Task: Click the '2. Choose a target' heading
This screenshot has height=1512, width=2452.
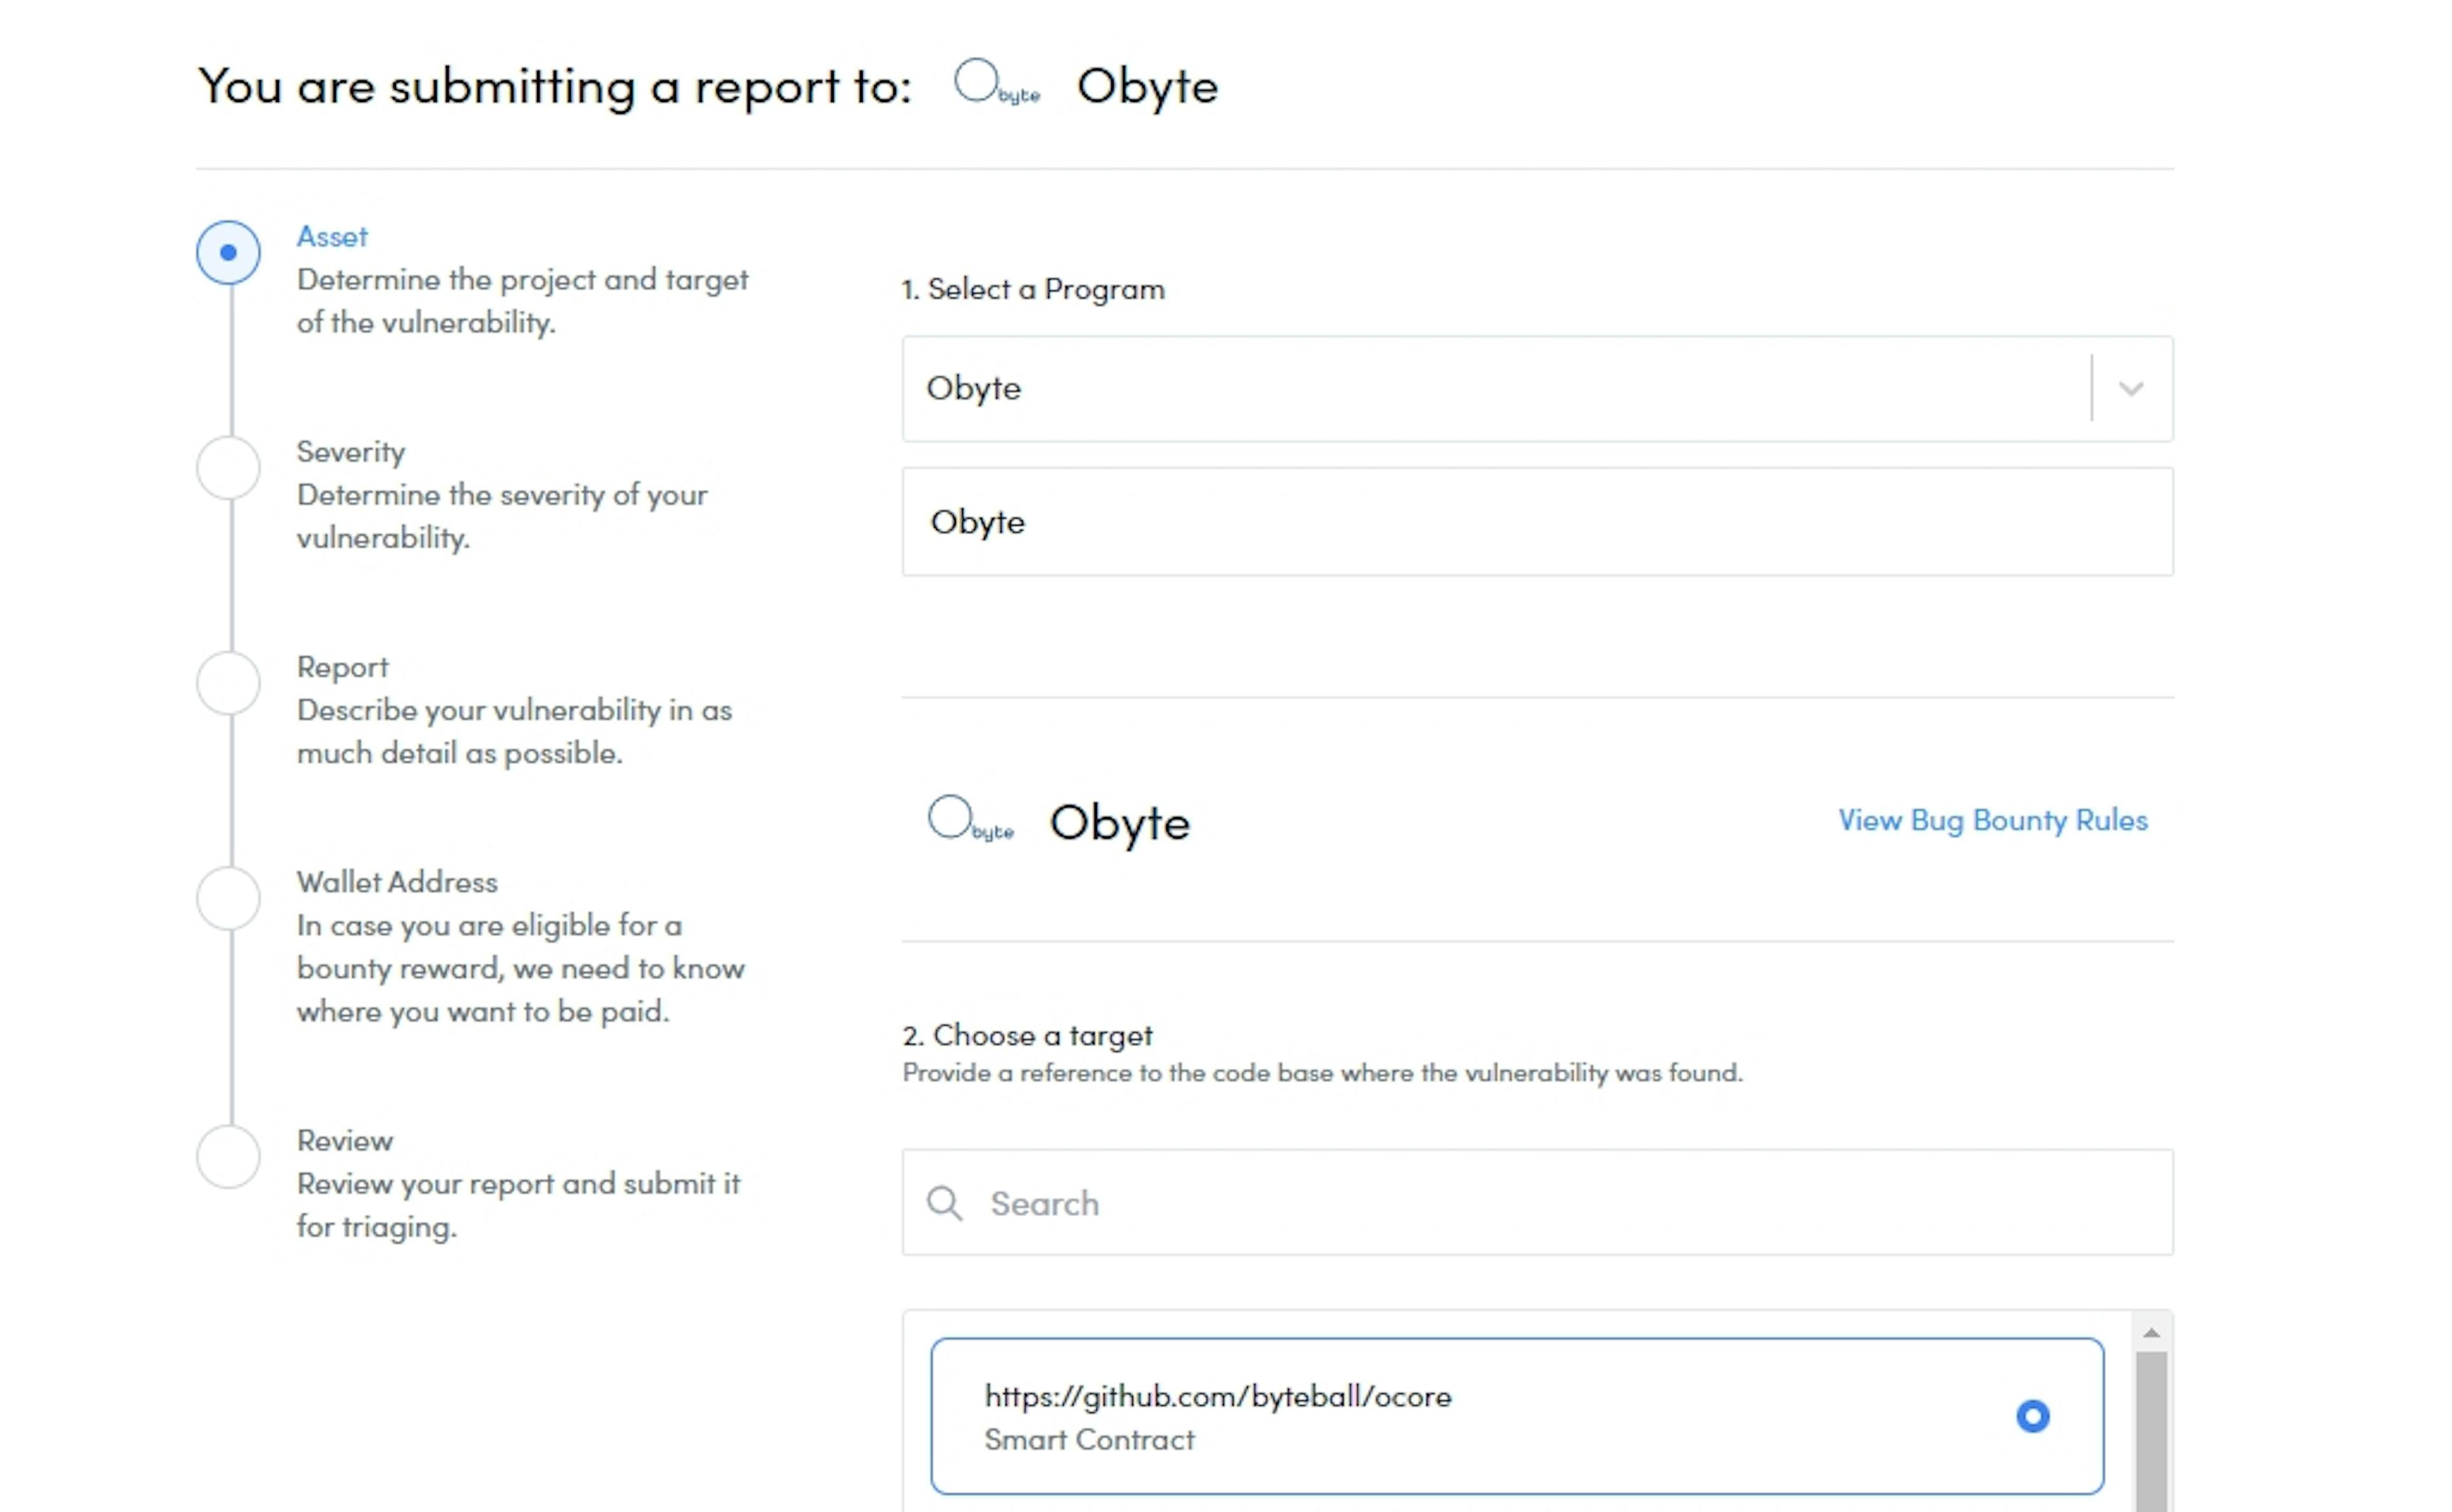Action: pos(1027,1035)
